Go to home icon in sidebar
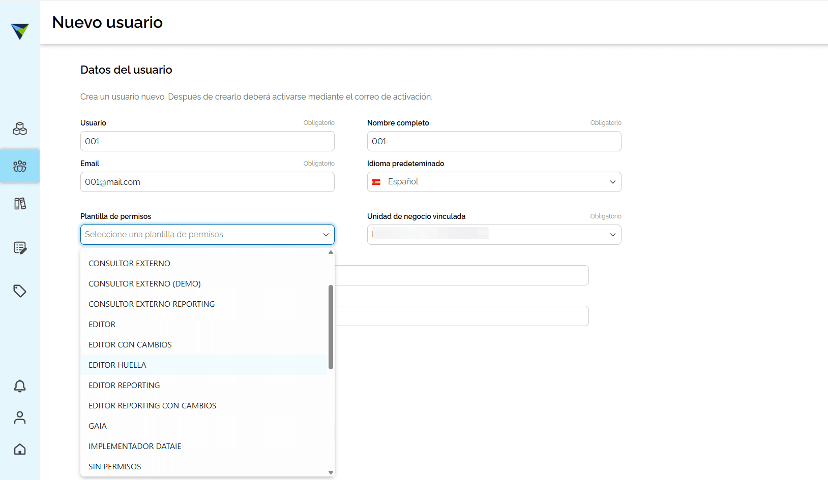Screen dimensions: 828x480 click(20, 449)
